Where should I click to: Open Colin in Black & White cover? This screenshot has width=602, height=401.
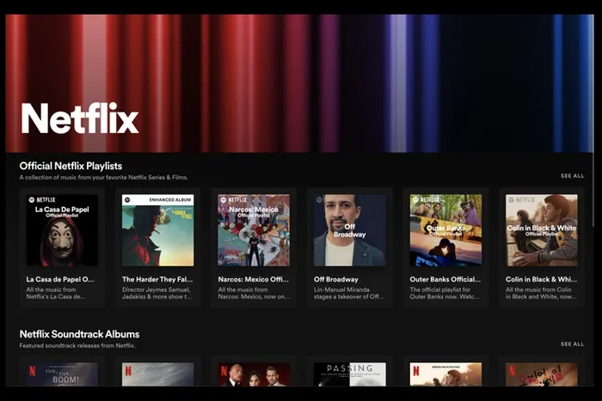[x=541, y=230]
